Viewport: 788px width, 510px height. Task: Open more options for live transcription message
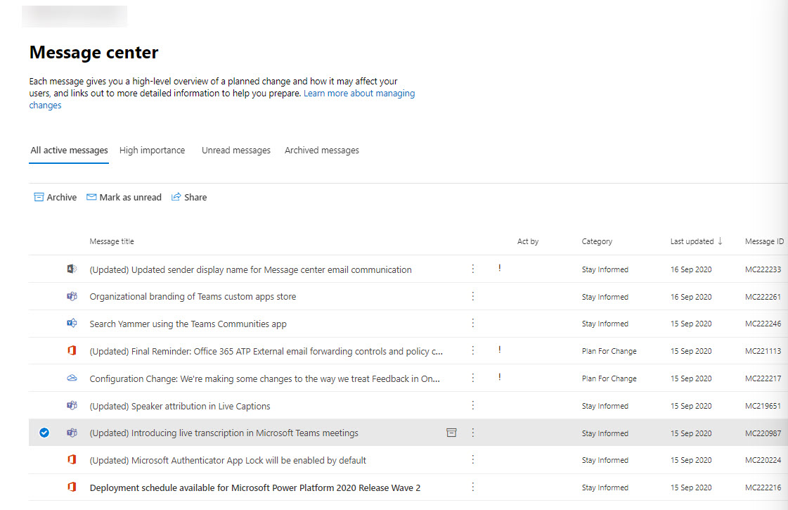click(x=473, y=433)
